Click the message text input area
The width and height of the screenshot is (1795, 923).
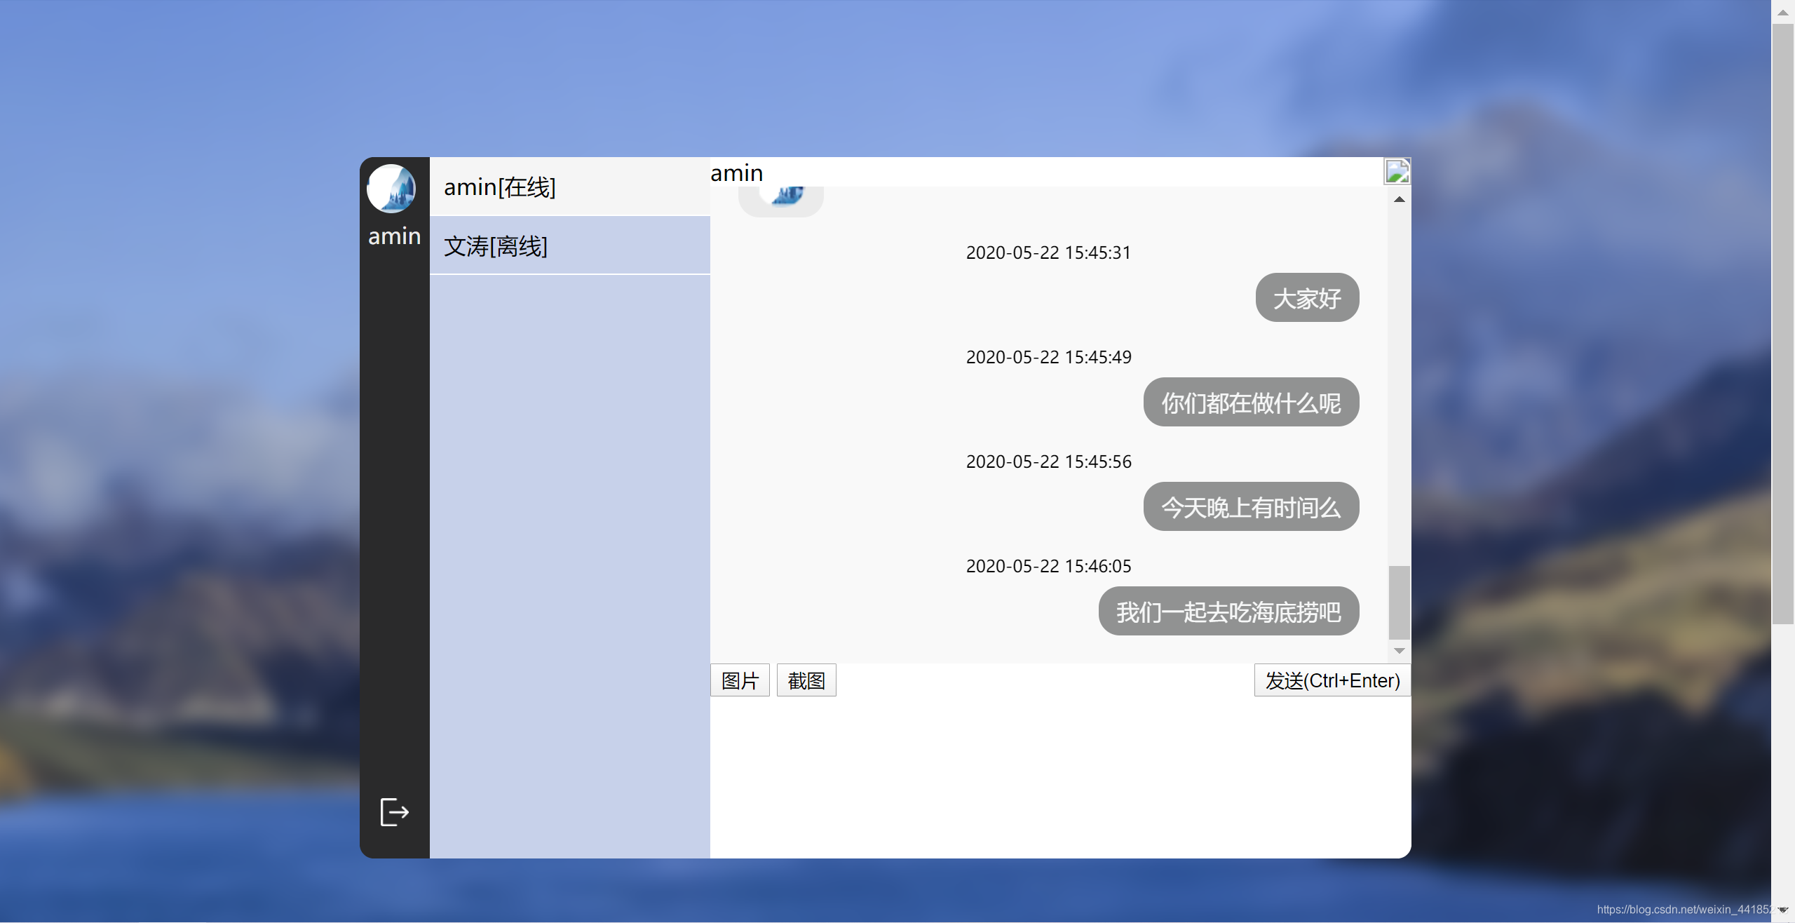[1059, 775]
